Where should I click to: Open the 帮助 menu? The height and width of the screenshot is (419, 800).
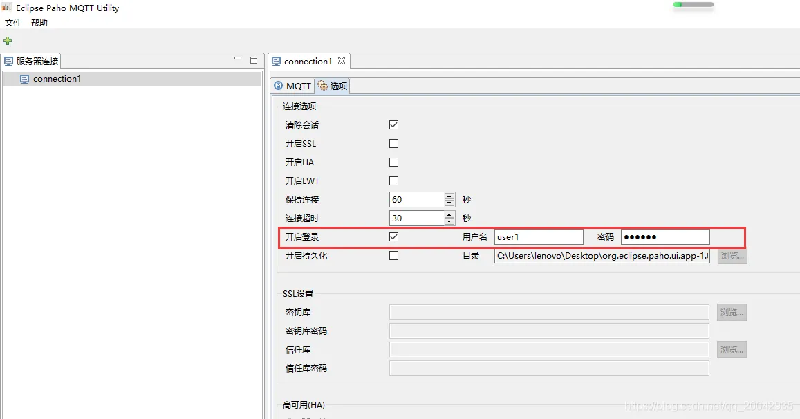pos(39,22)
